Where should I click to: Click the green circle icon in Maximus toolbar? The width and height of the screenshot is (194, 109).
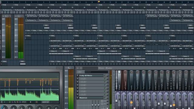click(10, 102)
